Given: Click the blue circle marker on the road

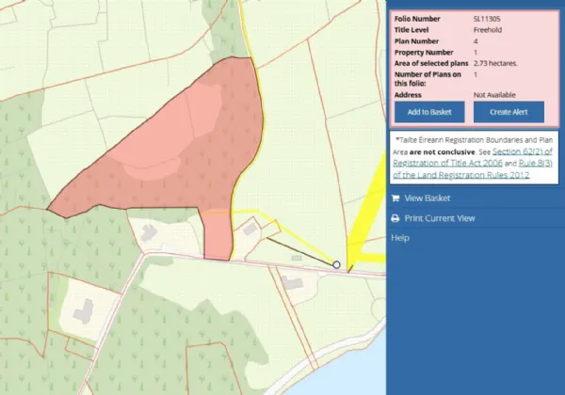Looking at the screenshot, I should tap(336, 265).
